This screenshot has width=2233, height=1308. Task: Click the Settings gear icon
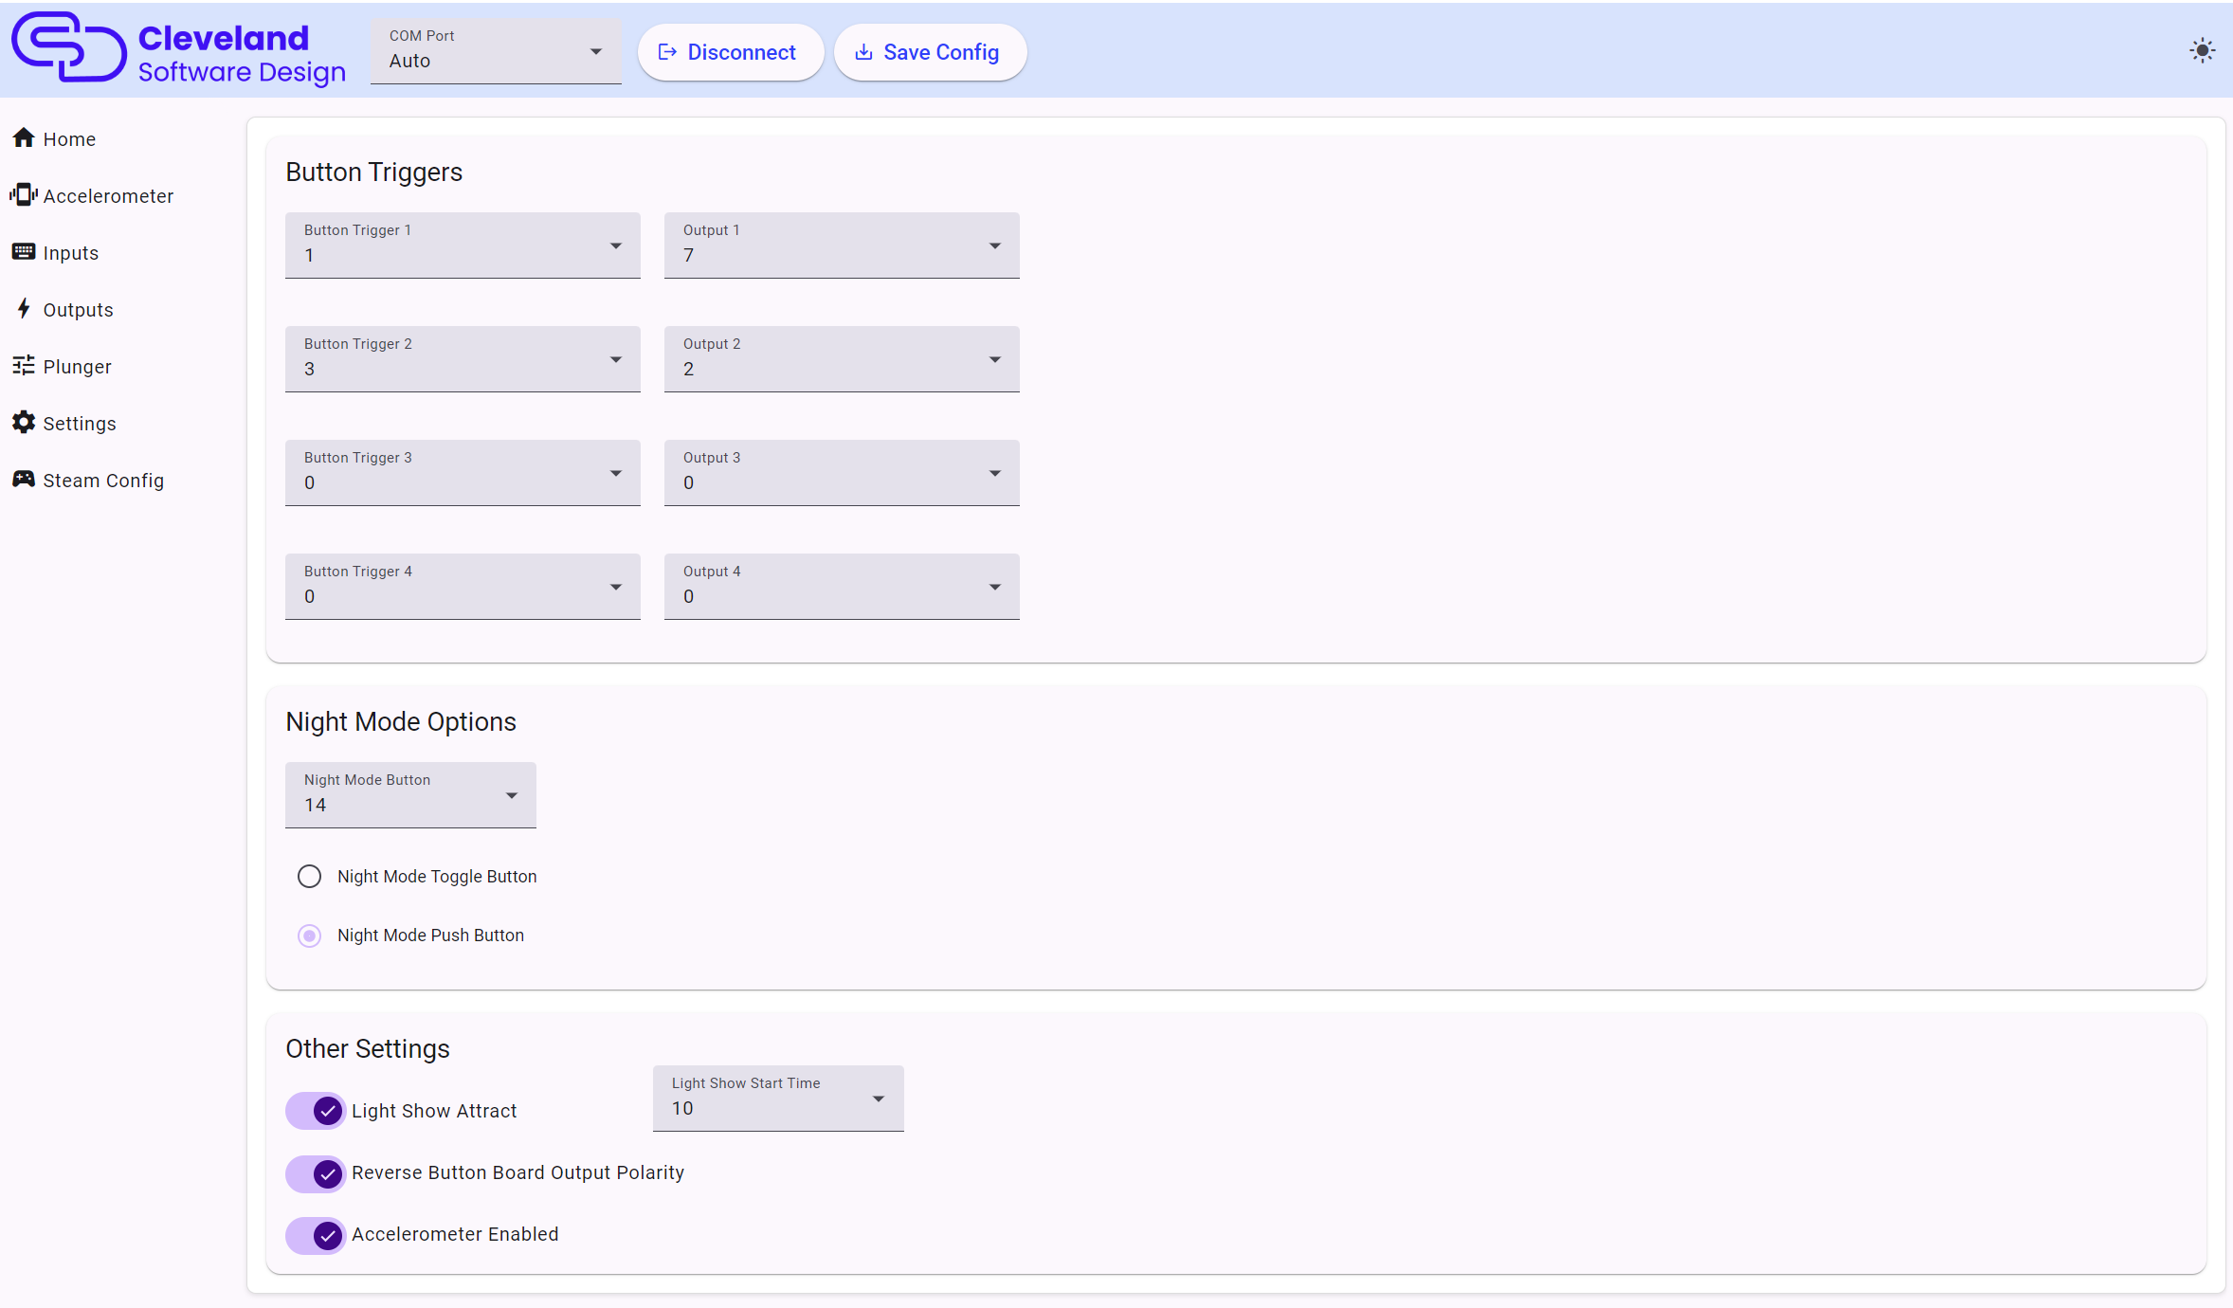pos(24,423)
